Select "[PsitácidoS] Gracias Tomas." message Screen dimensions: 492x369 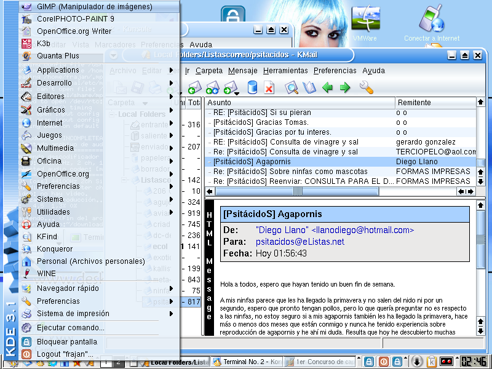[341, 122]
